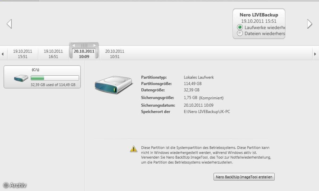Click the "32,39 GB used of 114,49 GB" text

pyautogui.click(x=53, y=85)
